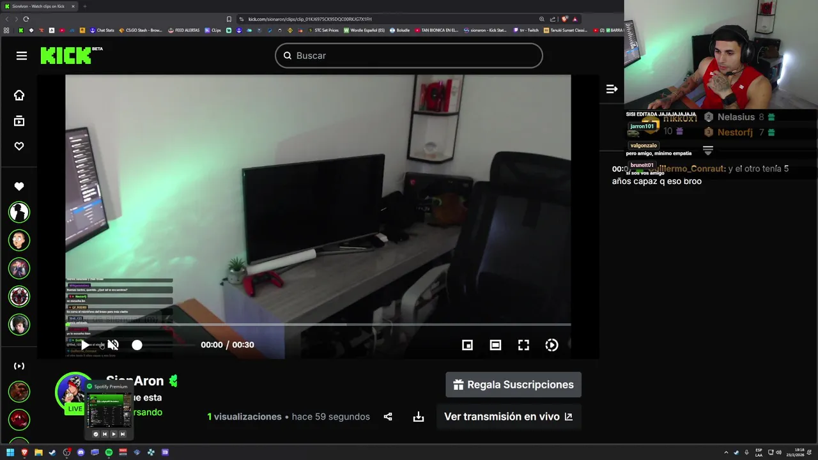Open Steam from taskbar
818x460 pixels.
pyautogui.click(x=52, y=452)
